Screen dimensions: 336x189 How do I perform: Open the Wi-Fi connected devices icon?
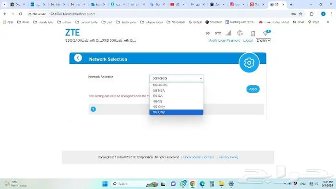[266, 33]
